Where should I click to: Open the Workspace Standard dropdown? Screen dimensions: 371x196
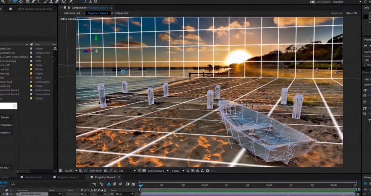[x=347, y=2]
